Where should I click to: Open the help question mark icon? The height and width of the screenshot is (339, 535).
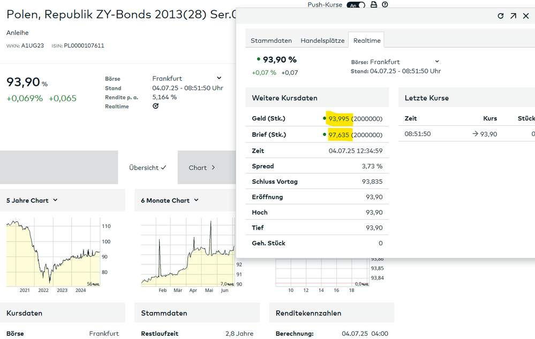385,5
